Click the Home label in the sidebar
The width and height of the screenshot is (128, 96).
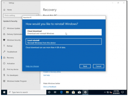click(x=9, y=10)
